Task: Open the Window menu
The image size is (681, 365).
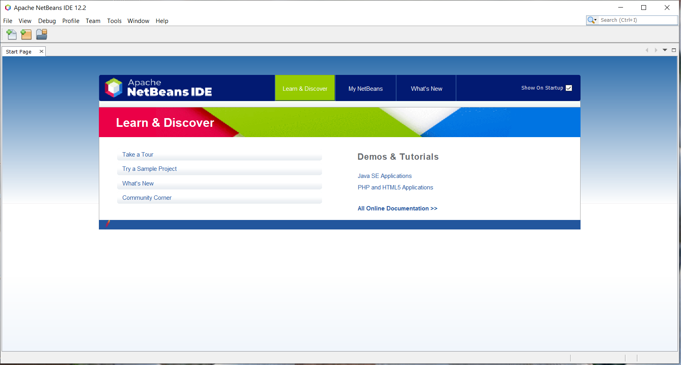Action: (138, 21)
